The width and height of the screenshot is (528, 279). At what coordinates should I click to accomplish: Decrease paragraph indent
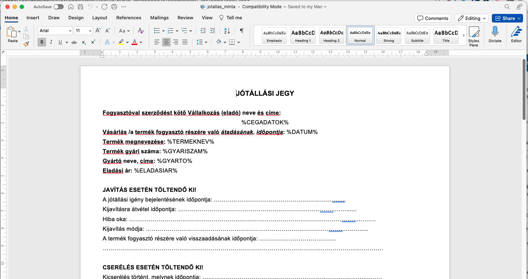click(x=203, y=31)
